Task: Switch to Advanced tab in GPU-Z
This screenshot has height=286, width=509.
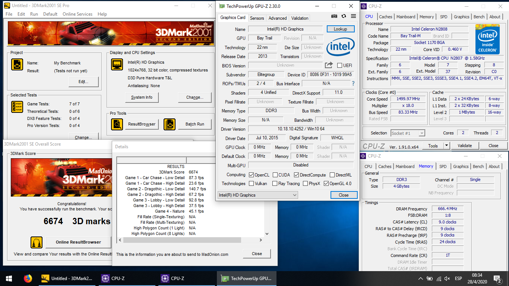Action: coord(278,18)
